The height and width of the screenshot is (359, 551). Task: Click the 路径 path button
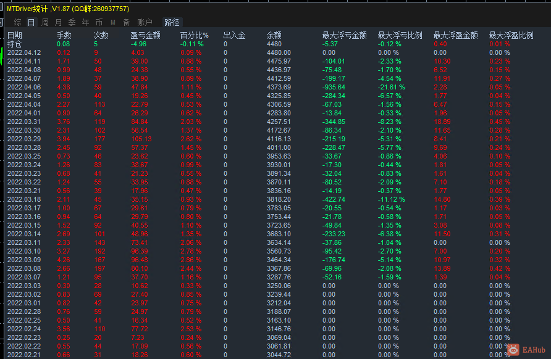172,22
